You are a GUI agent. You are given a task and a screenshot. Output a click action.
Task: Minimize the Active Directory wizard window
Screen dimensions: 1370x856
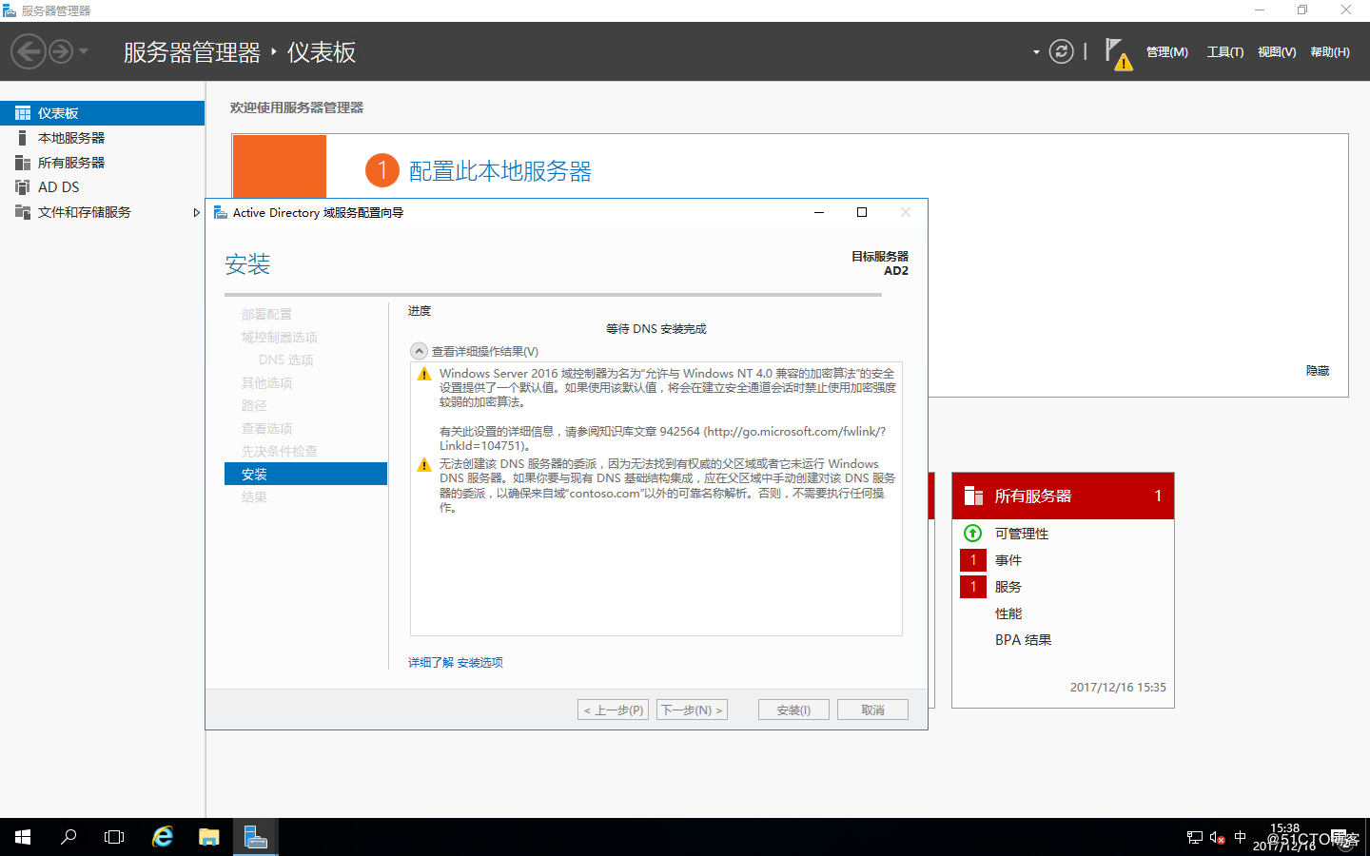tap(818, 212)
